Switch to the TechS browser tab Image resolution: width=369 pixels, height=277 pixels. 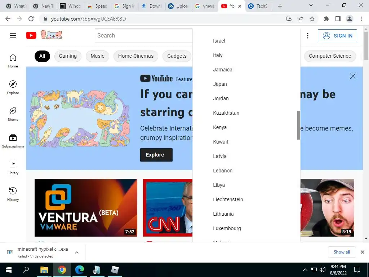coord(258,6)
